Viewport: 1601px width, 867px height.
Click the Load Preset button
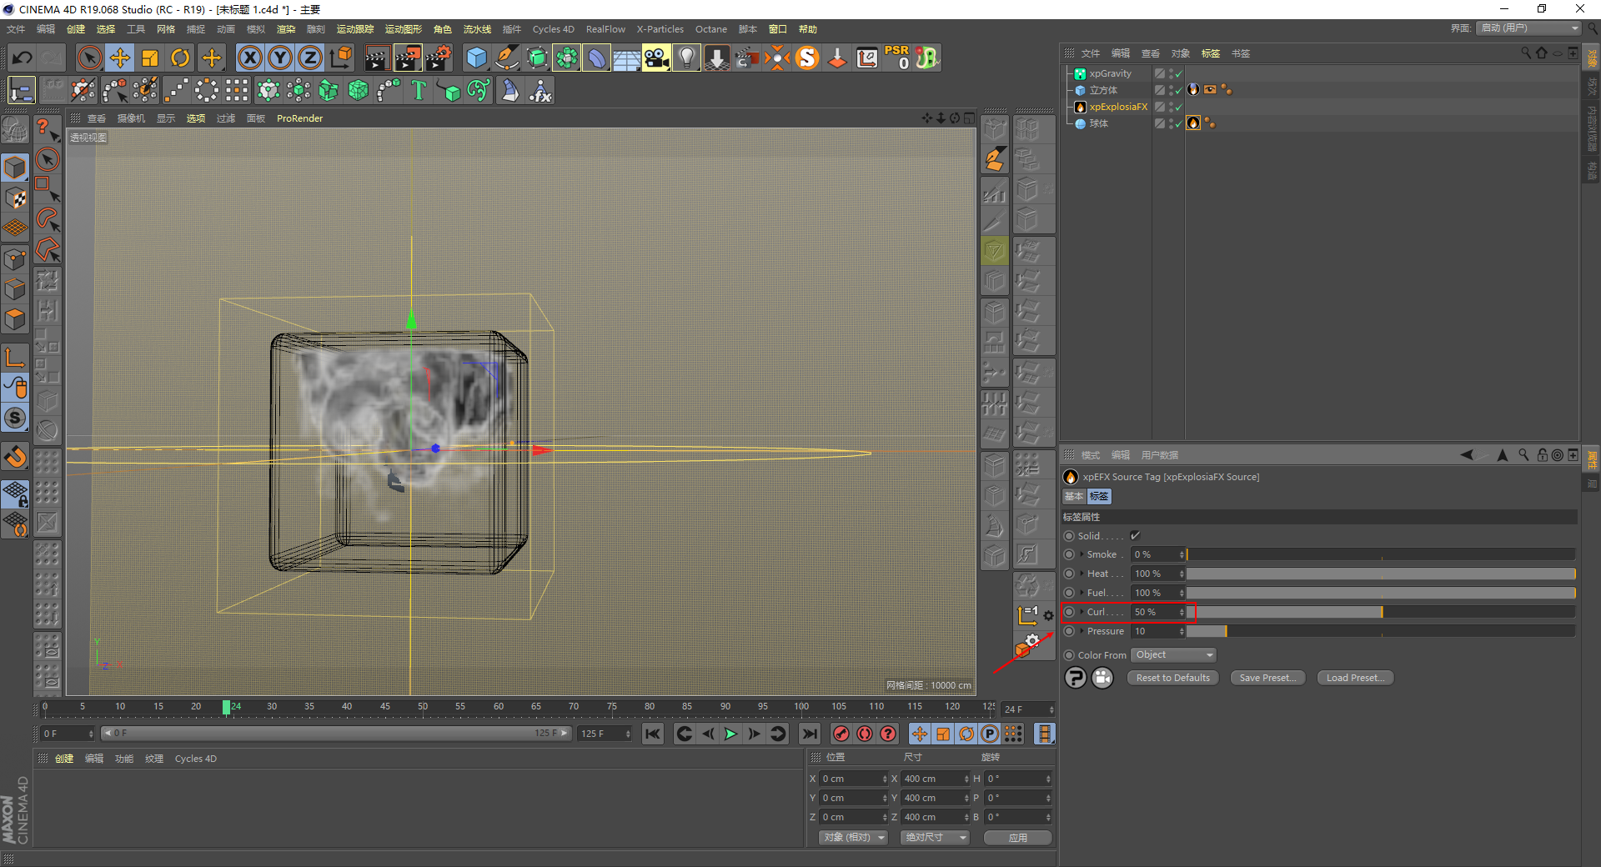[x=1355, y=678]
